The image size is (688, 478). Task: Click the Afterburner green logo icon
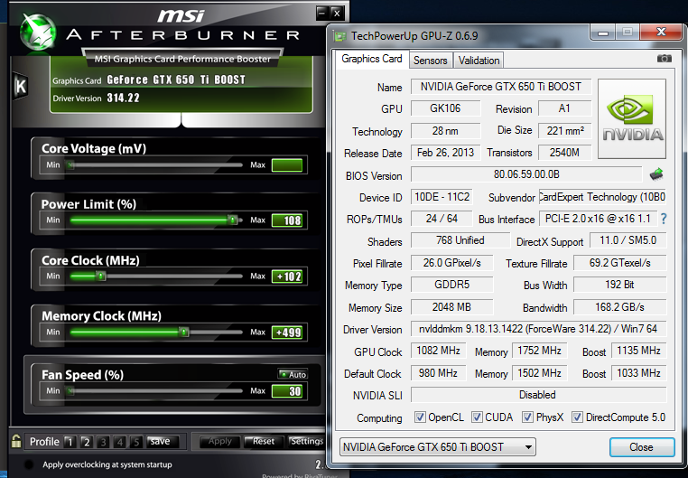[39, 32]
